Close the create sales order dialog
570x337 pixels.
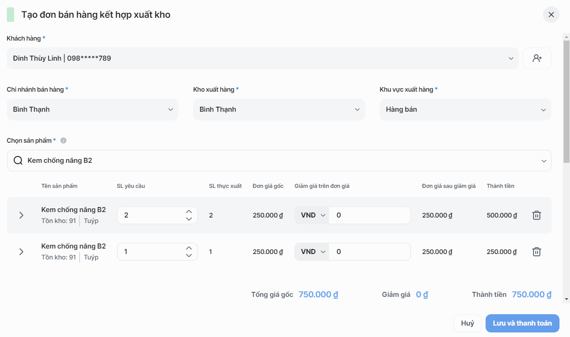point(551,15)
